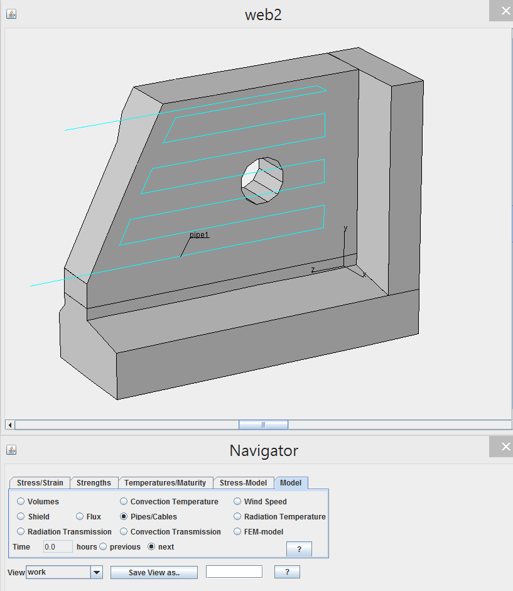The image size is (513, 591).
Task: Click the horizontal scrollbar left arrow
Action: tap(10, 425)
